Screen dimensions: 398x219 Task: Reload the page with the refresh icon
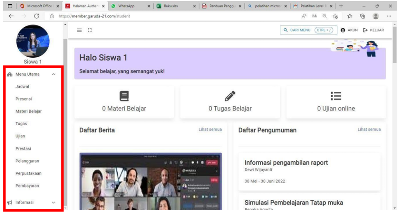tap(37, 16)
